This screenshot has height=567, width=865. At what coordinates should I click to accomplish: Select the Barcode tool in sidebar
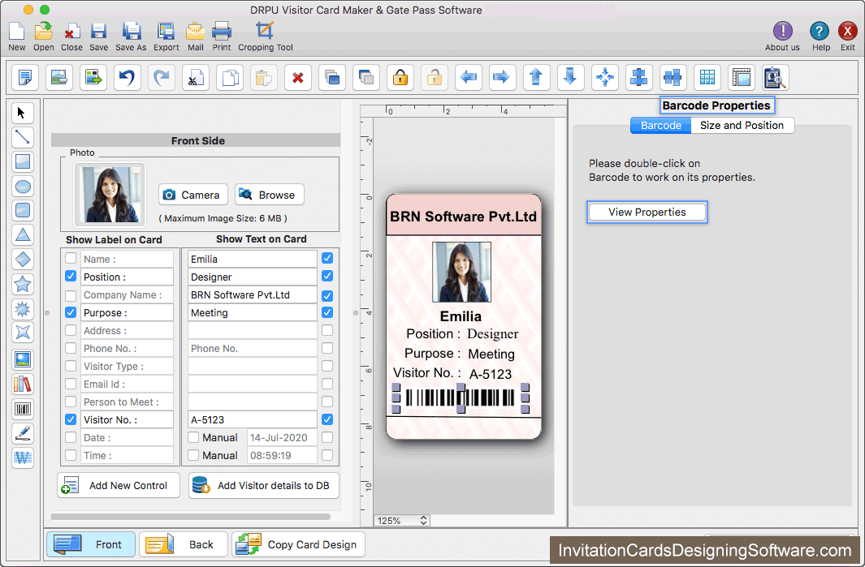(x=22, y=409)
